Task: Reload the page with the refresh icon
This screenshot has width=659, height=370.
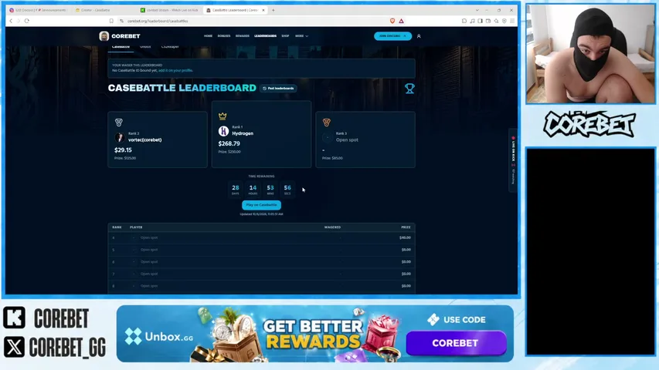Action: click(x=26, y=21)
